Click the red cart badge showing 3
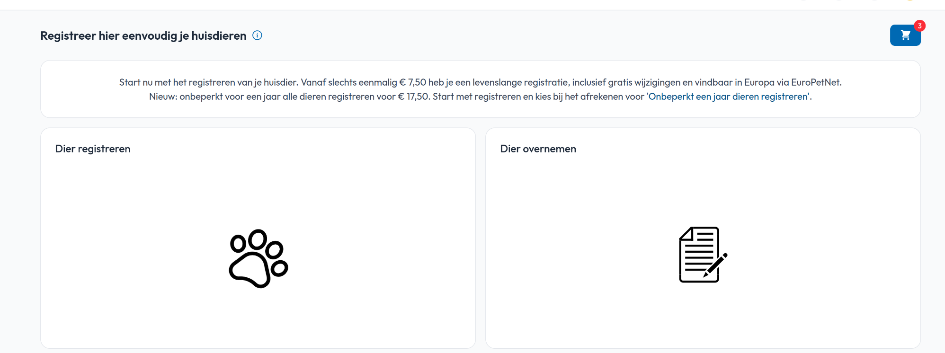 (x=919, y=26)
